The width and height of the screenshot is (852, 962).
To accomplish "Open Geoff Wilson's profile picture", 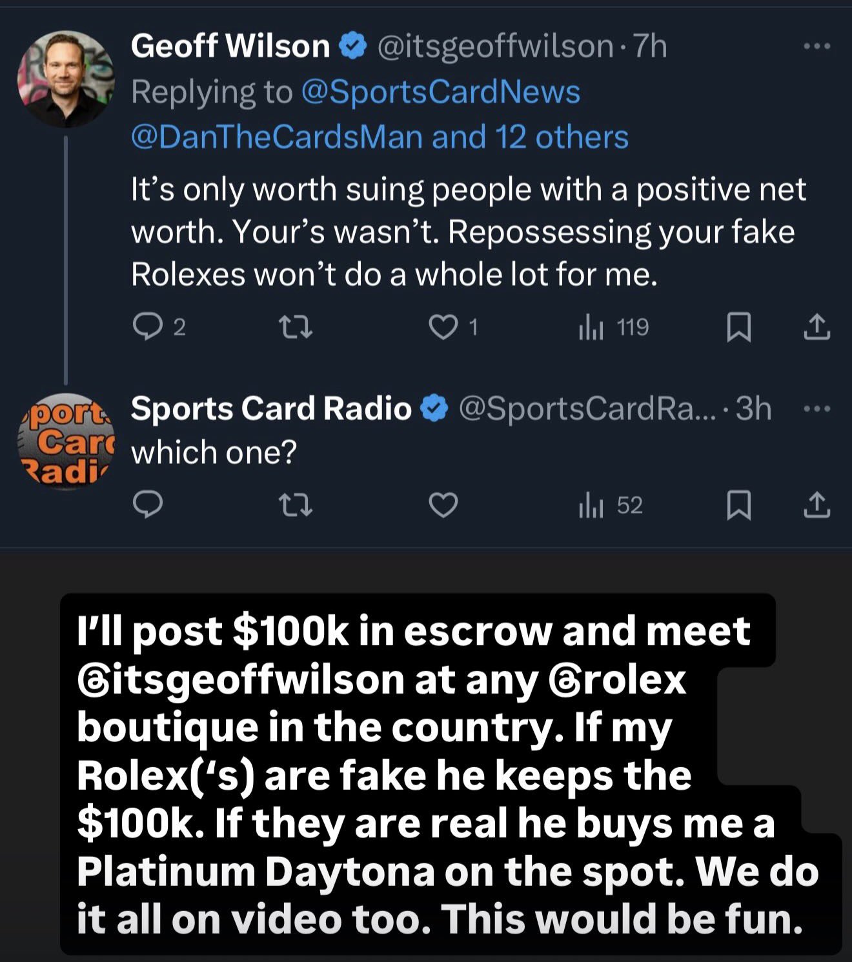I will (x=65, y=79).
